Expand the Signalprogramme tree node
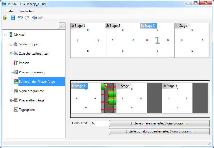Image resolution: width=214 pixels, height=148 pixels. tap(11, 91)
